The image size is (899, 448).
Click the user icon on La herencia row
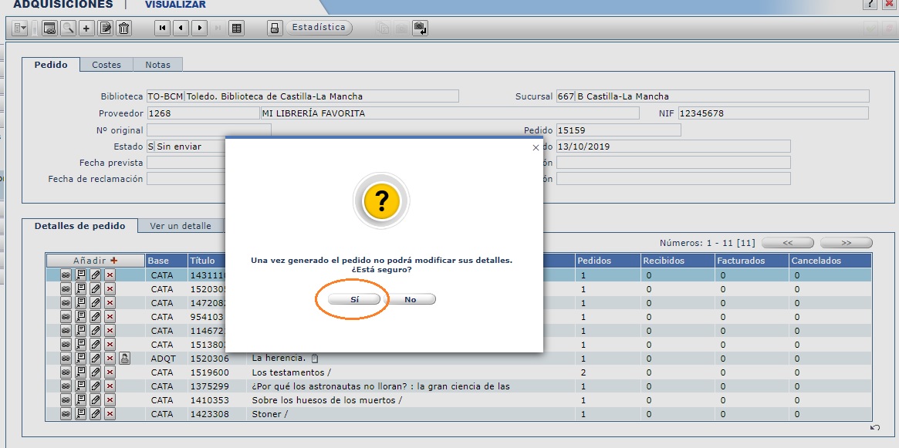pos(125,358)
